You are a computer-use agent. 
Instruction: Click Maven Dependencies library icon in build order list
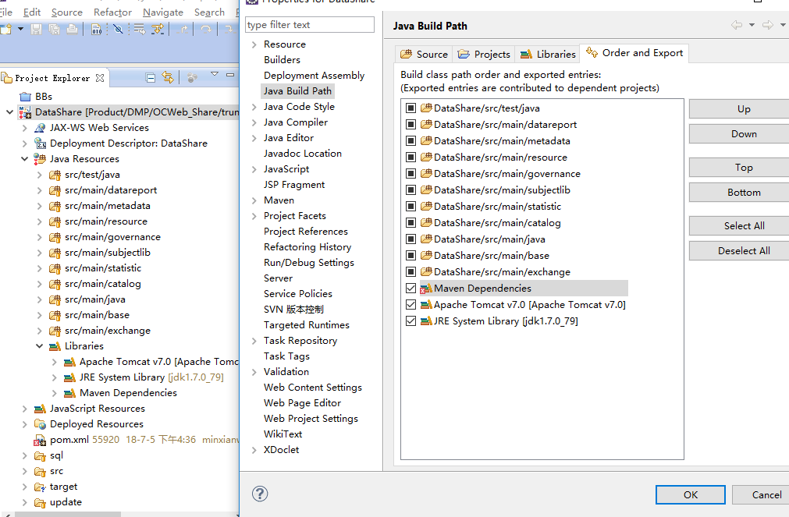coord(426,289)
